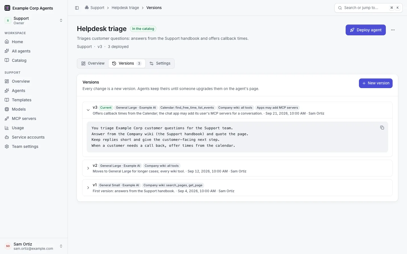Click the In the catalog badge
Viewport: 407px width, 254px height.
tap(143, 29)
